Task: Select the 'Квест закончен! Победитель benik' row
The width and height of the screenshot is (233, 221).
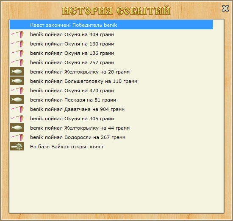Action: coord(111,25)
